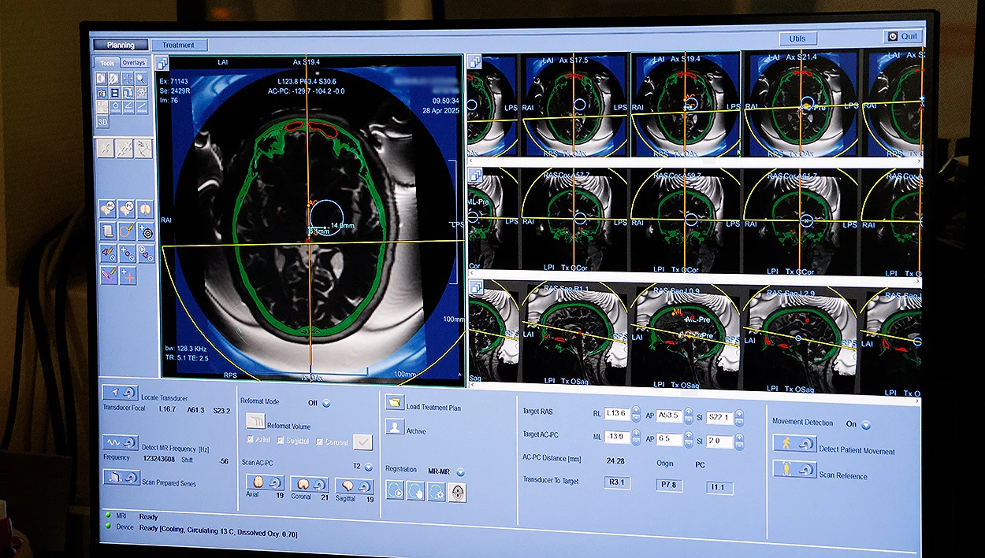Click the Locate Transducer icon button

(121, 393)
